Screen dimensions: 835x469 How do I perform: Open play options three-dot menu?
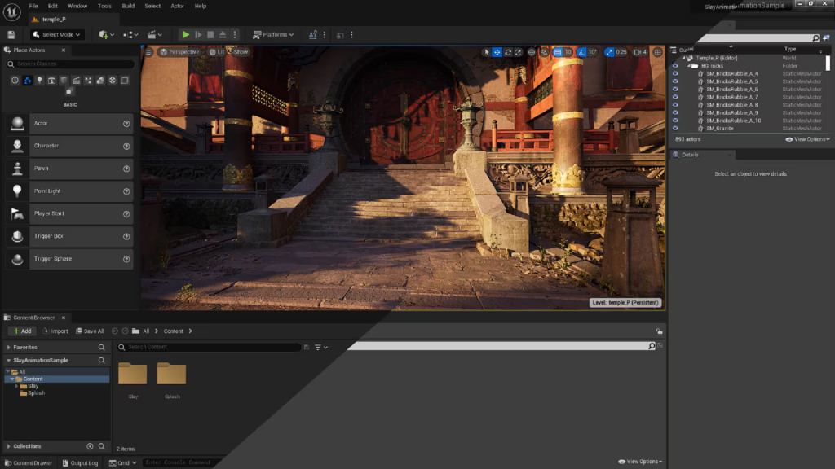(235, 34)
